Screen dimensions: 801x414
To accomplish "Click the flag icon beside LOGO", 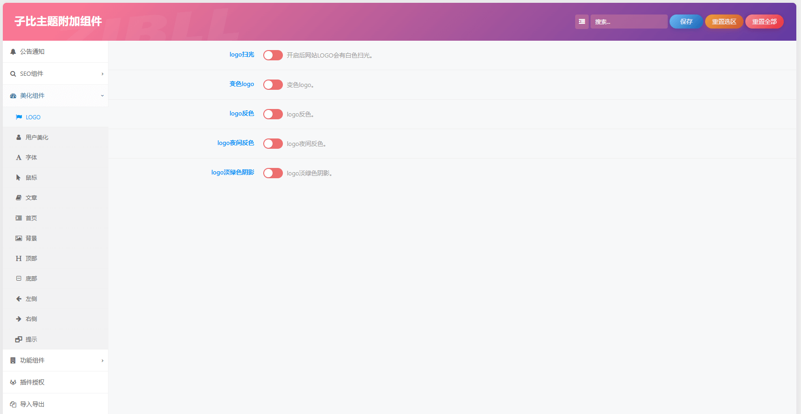I will (x=19, y=117).
